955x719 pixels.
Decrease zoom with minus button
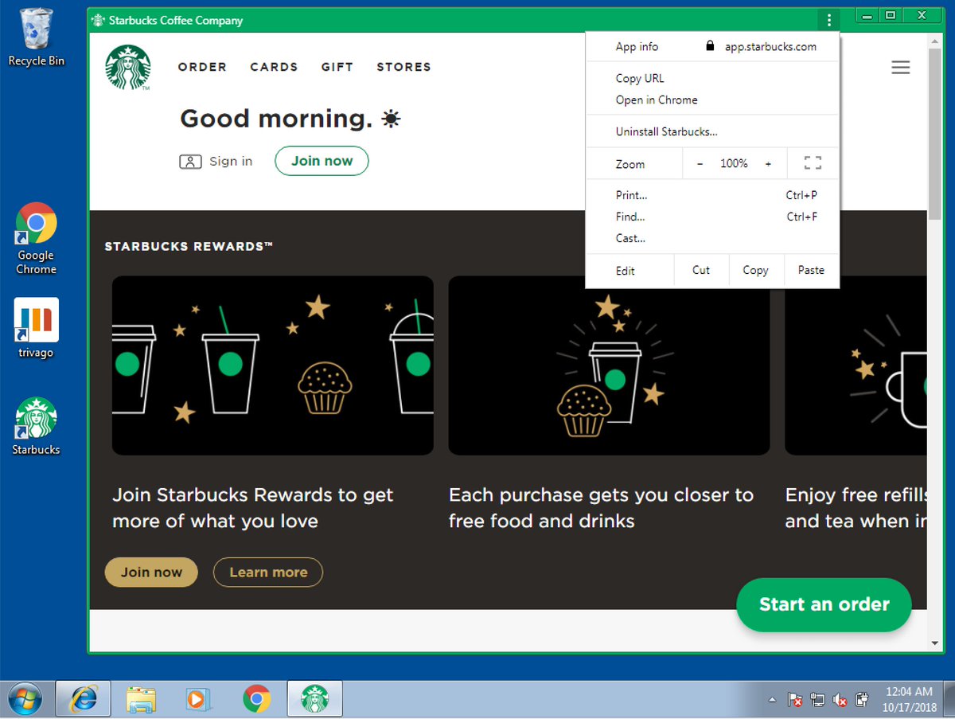point(700,163)
